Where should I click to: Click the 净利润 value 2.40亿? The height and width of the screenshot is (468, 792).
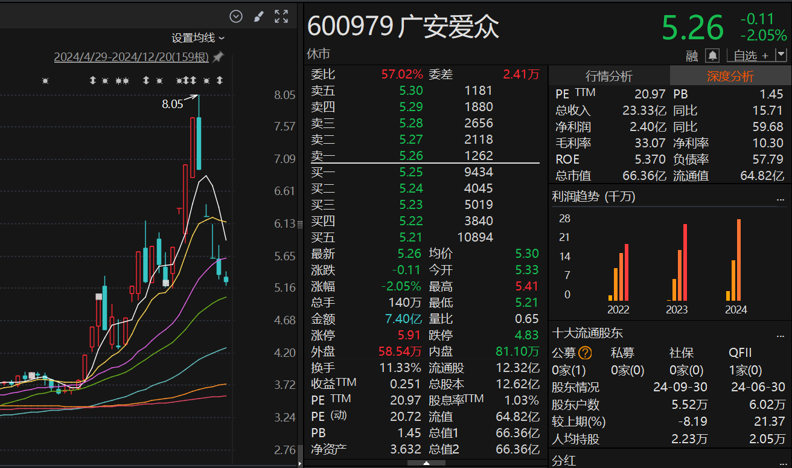(648, 127)
